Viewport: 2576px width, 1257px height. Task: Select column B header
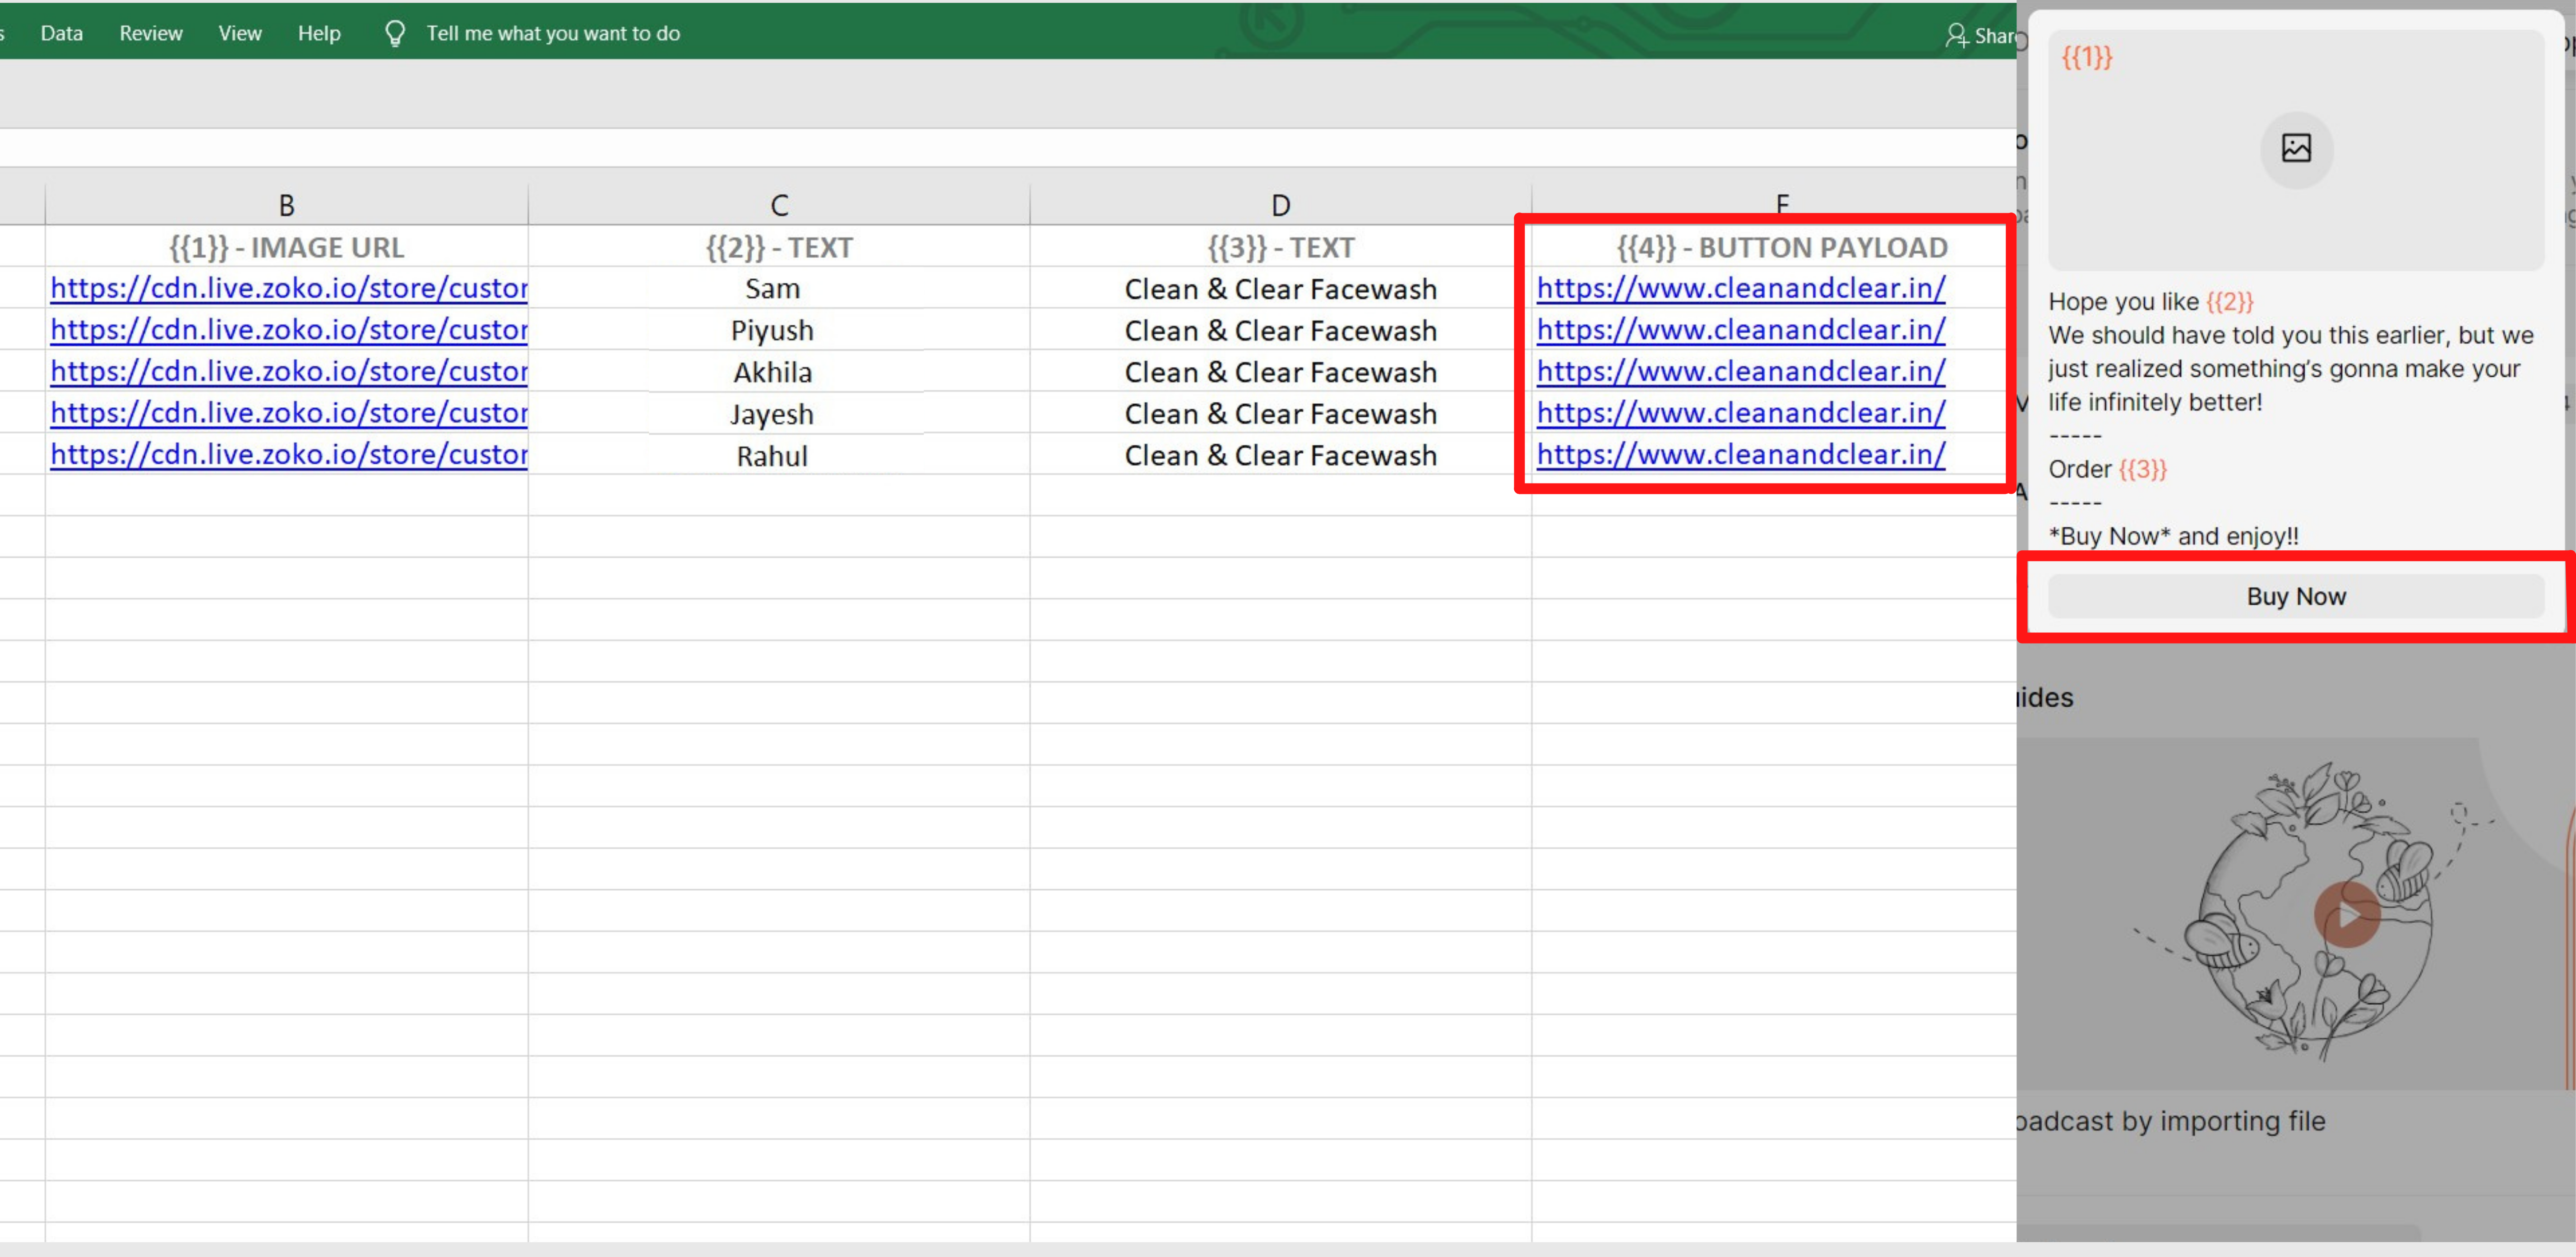(x=286, y=205)
